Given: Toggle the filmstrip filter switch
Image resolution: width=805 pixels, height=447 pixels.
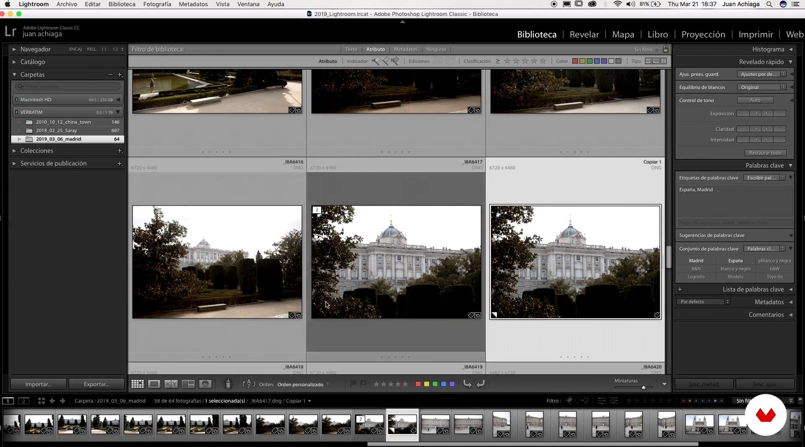Looking at the screenshot, I should click(800, 400).
